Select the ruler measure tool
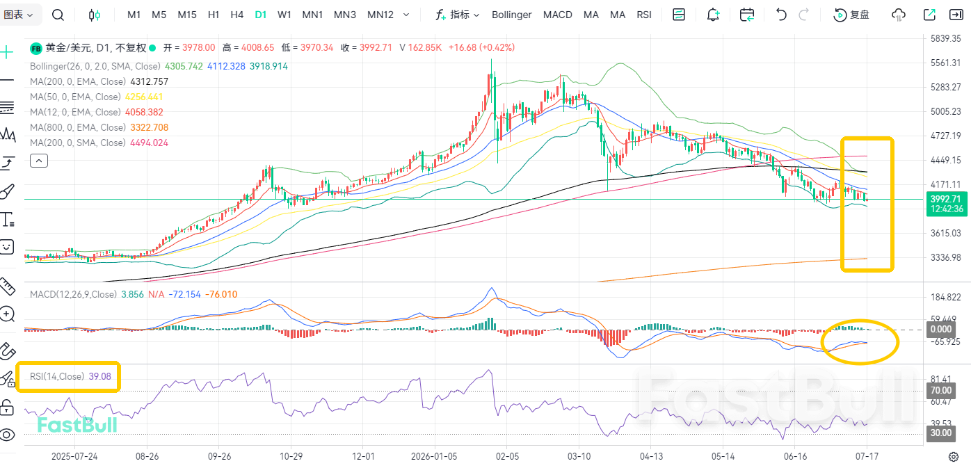 (8, 286)
